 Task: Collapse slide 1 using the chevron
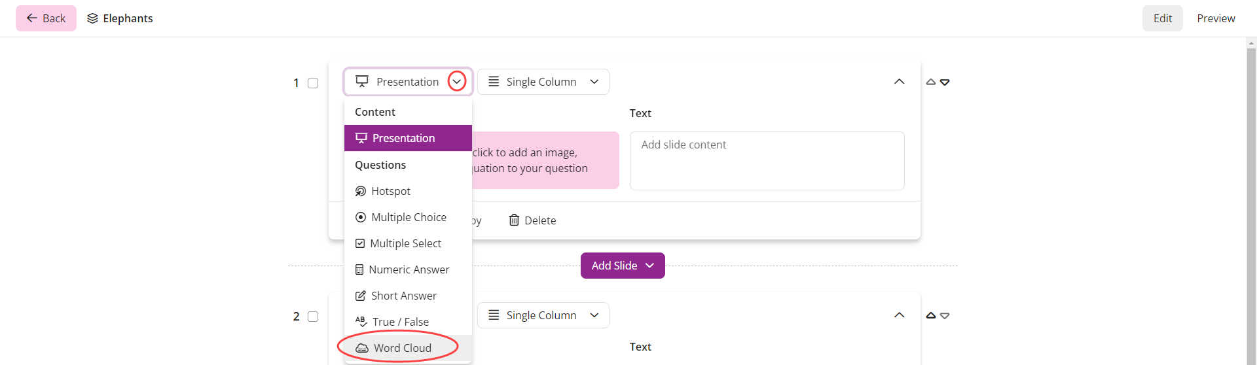click(x=900, y=82)
